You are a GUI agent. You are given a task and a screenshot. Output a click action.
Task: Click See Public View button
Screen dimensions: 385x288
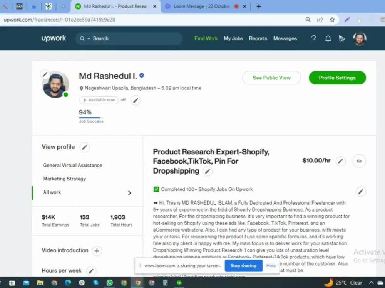click(271, 78)
